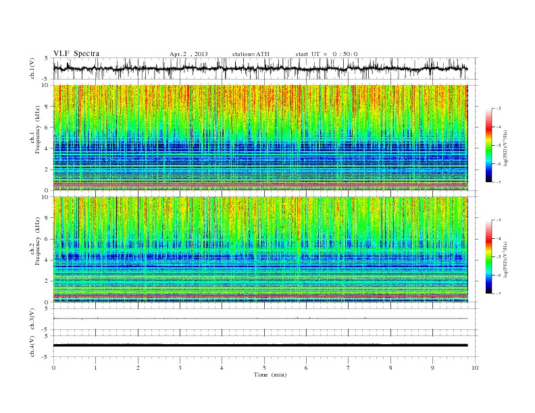Viewport: 535px width, 413px height.
Task: Click the 'VLF Spectra' title text
Action: (76, 53)
